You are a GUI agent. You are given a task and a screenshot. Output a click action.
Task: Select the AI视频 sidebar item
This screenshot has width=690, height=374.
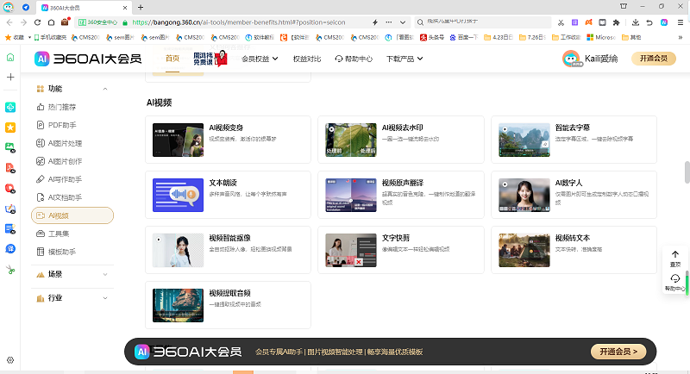pyautogui.click(x=72, y=215)
